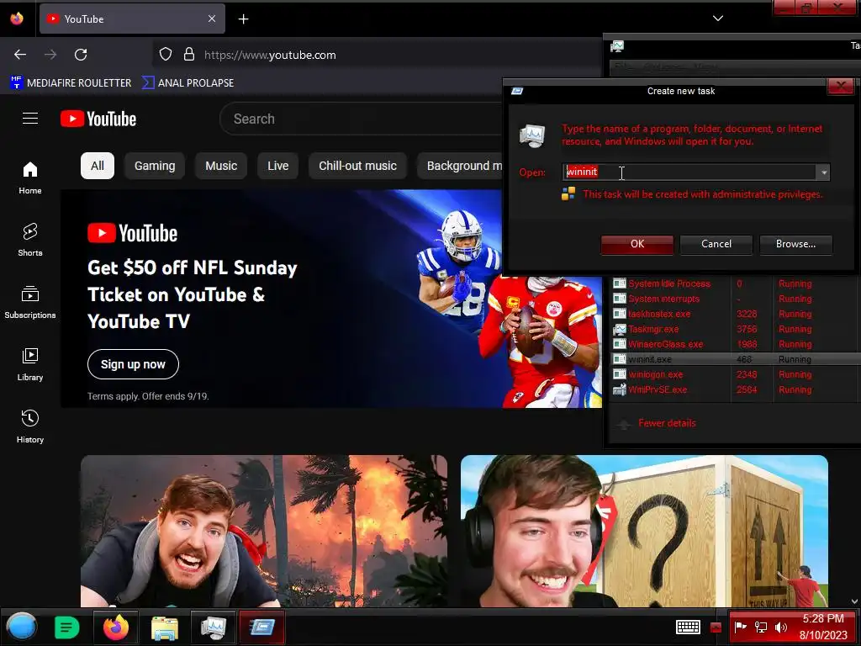Open File Explorer from the taskbar
Viewport: 861px width, 646px height.
tap(164, 627)
